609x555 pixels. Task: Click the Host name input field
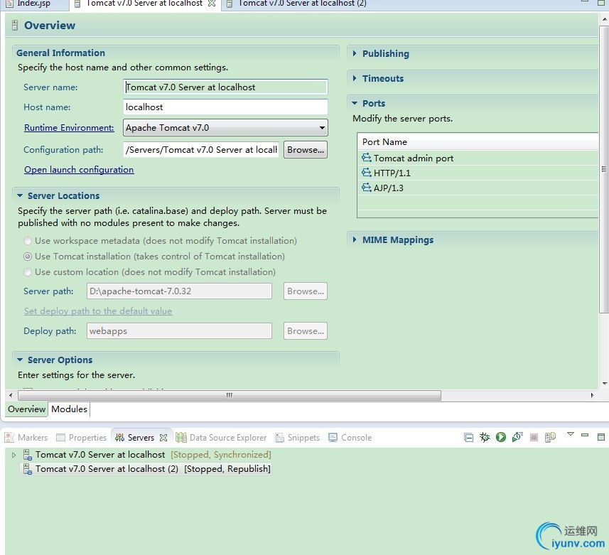click(x=225, y=107)
